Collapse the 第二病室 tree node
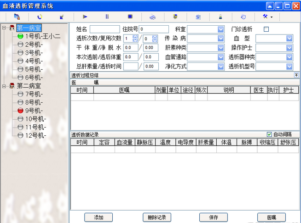 [4, 86]
